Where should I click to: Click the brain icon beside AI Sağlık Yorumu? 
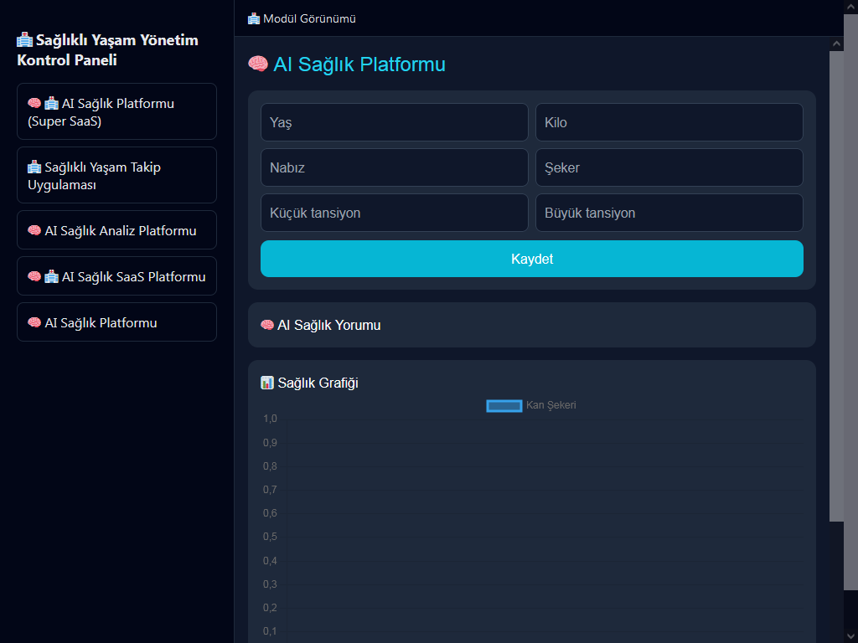tap(267, 325)
